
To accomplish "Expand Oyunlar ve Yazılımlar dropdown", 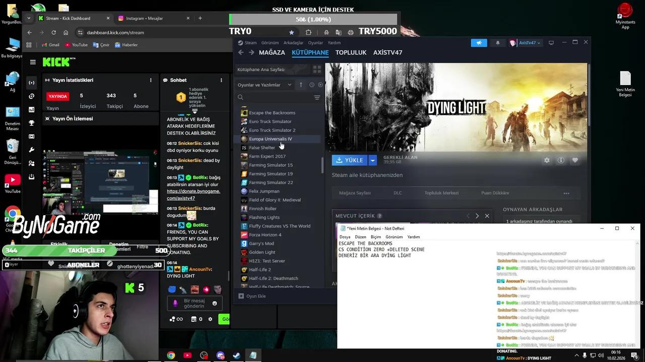I will [265, 85].
